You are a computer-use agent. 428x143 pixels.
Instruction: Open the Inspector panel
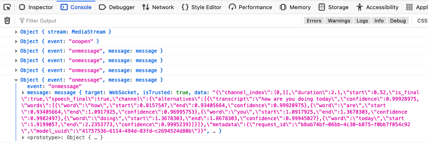point(36,7)
